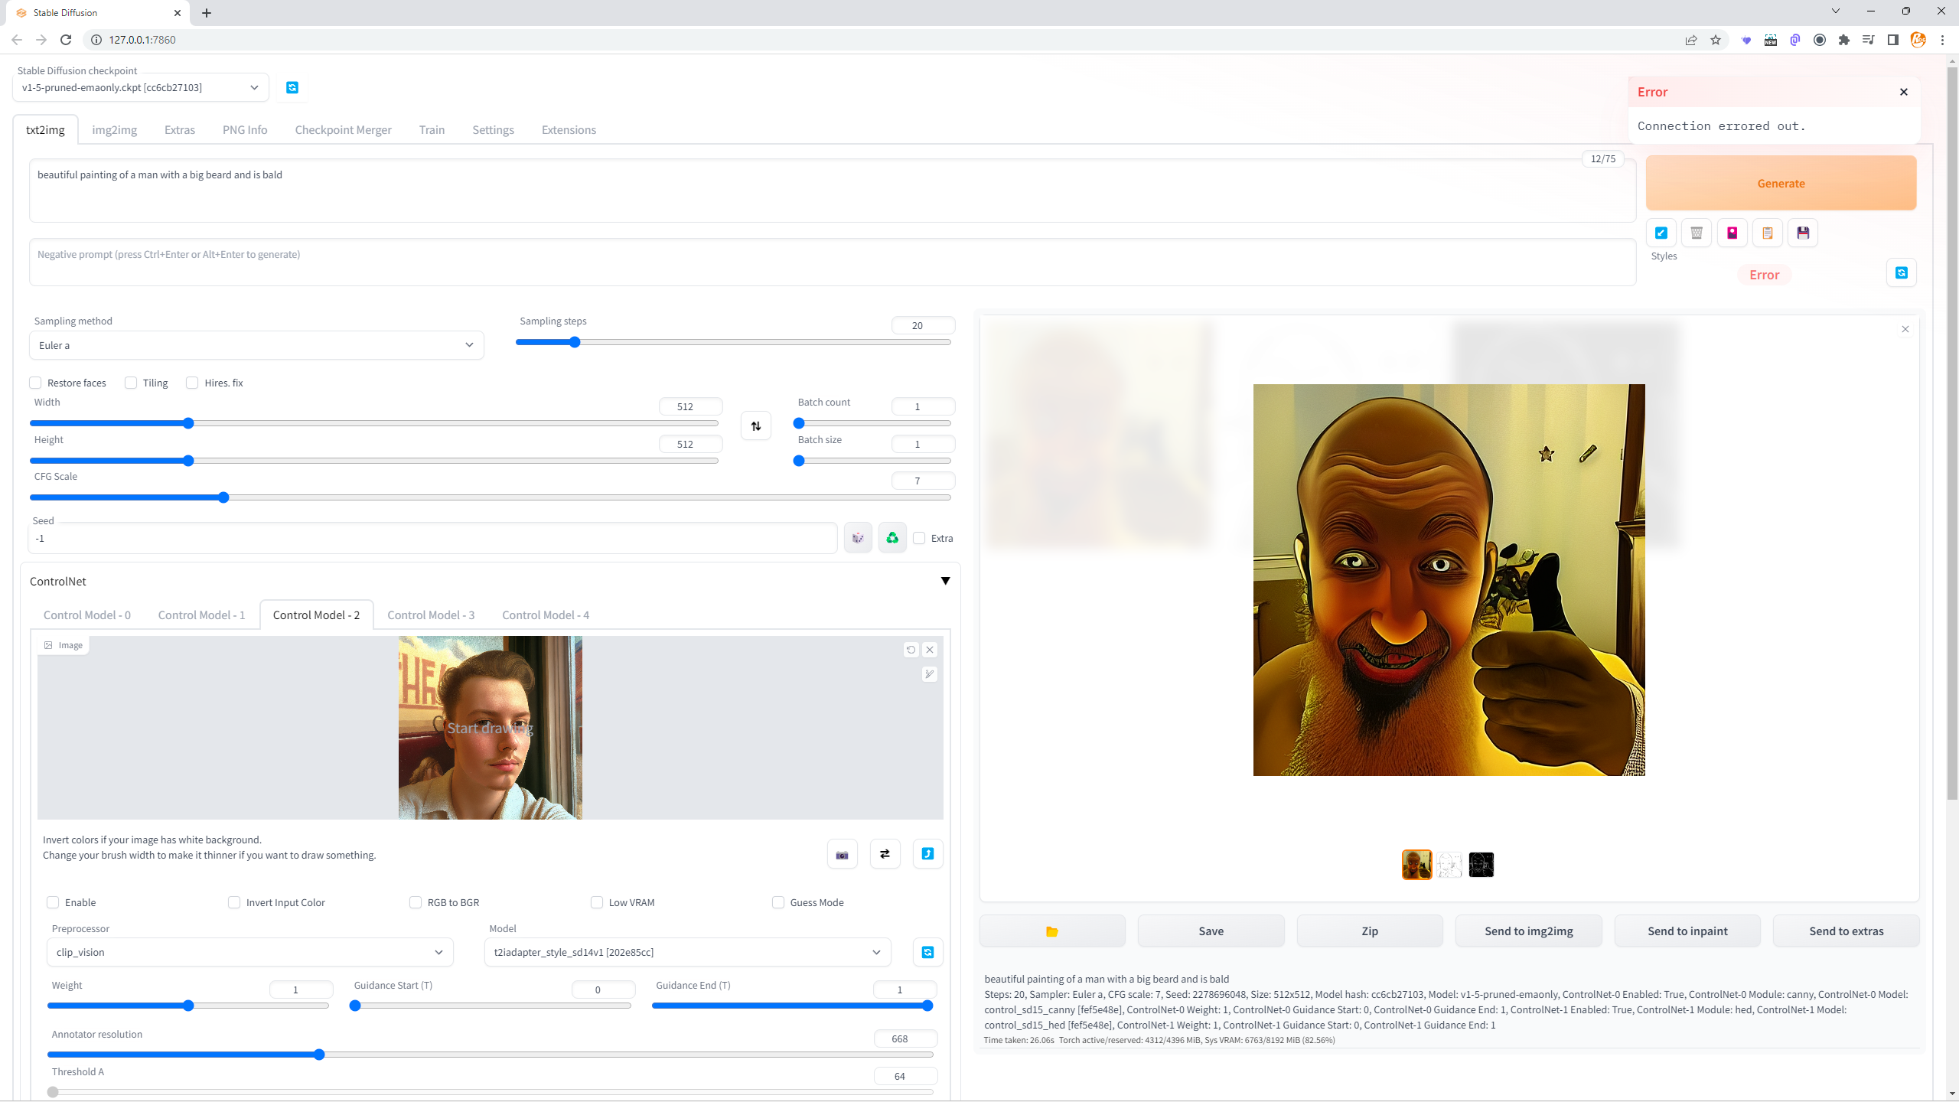Viewport: 1959px width, 1102px height.
Task: Click the CFG Scale slider handle
Action: (223, 497)
